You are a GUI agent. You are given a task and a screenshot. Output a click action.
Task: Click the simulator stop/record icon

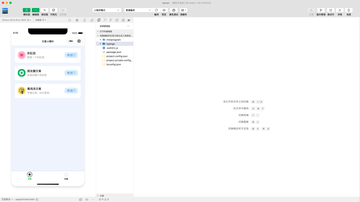click(x=77, y=20)
